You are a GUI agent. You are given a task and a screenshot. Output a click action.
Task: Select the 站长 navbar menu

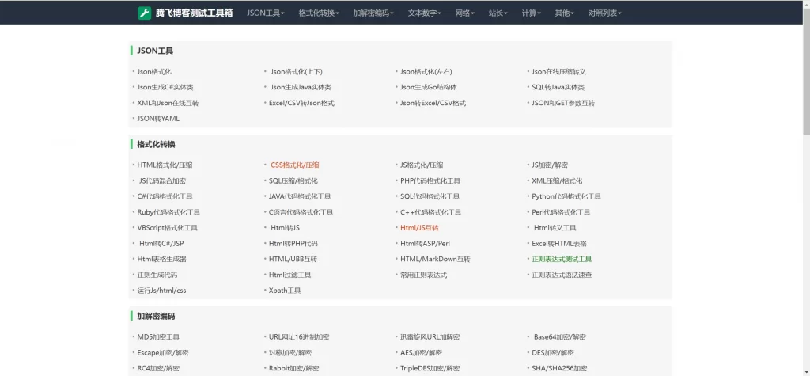point(498,13)
